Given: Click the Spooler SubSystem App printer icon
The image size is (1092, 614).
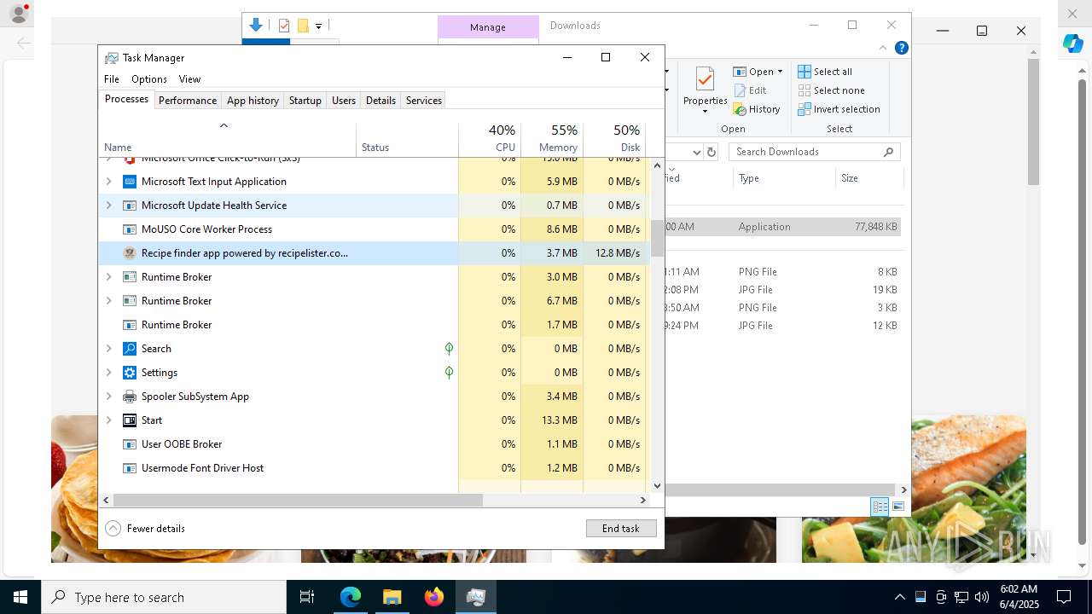Looking at the screenshot, I should pos(130,397).
